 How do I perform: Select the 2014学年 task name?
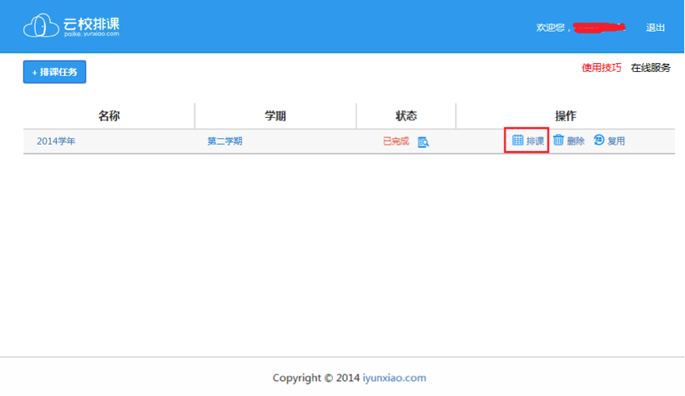coord(56,141)
